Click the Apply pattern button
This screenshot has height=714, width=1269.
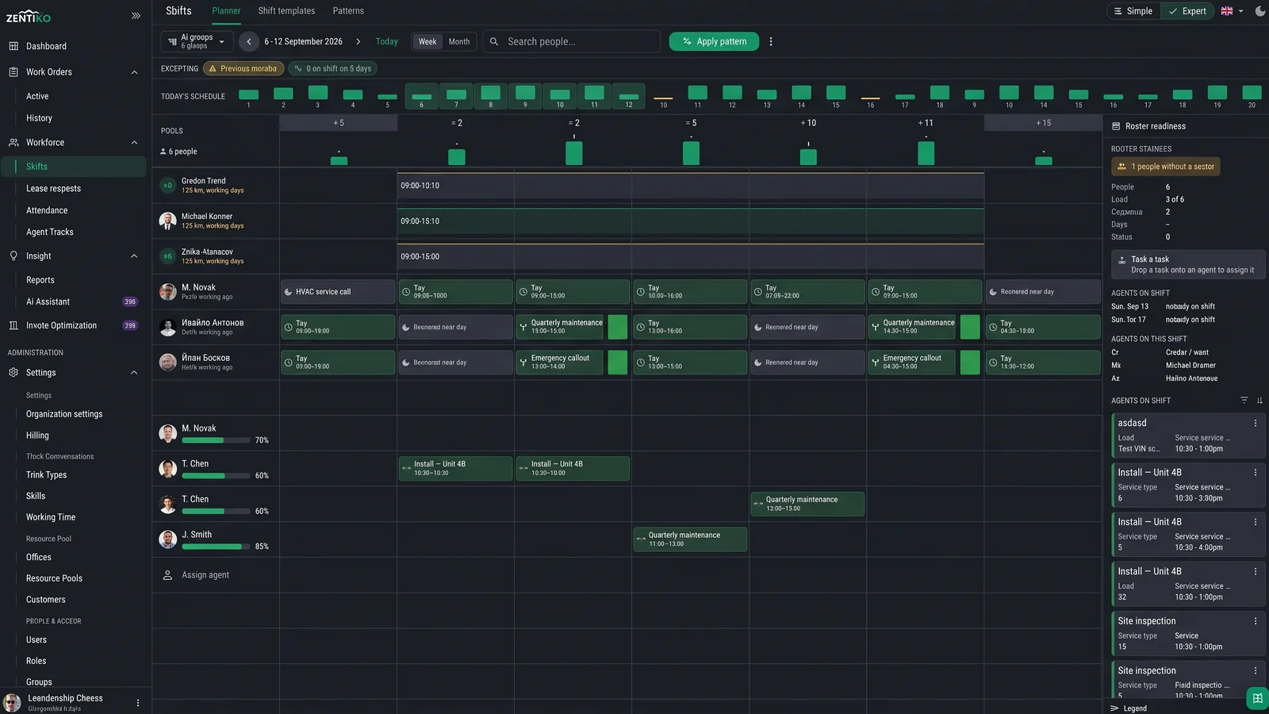(x=714, y=41)
